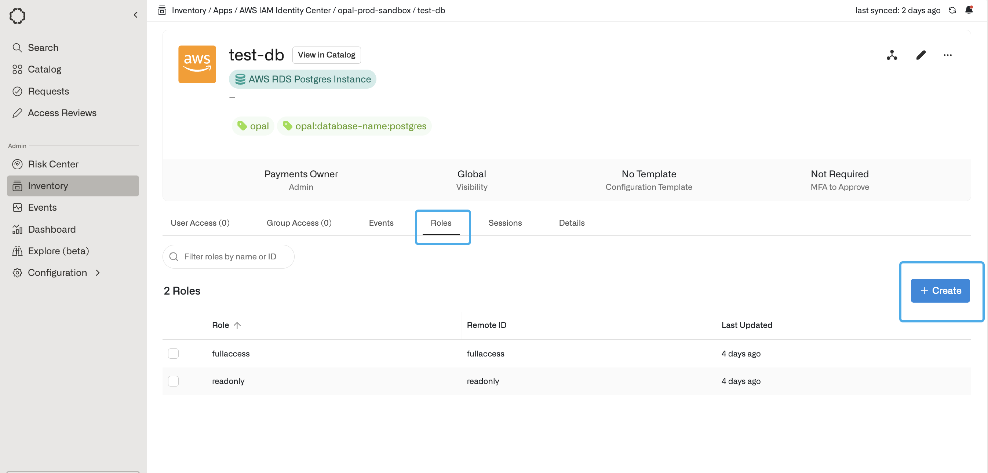Expand the Configuration menu chevron
The image size is (988, 473).
click(98, 272)
